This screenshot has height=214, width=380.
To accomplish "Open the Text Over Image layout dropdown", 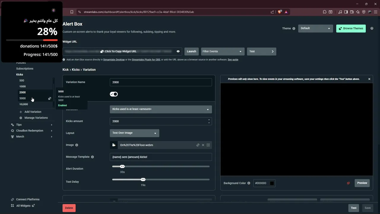I will coord(134,133).
